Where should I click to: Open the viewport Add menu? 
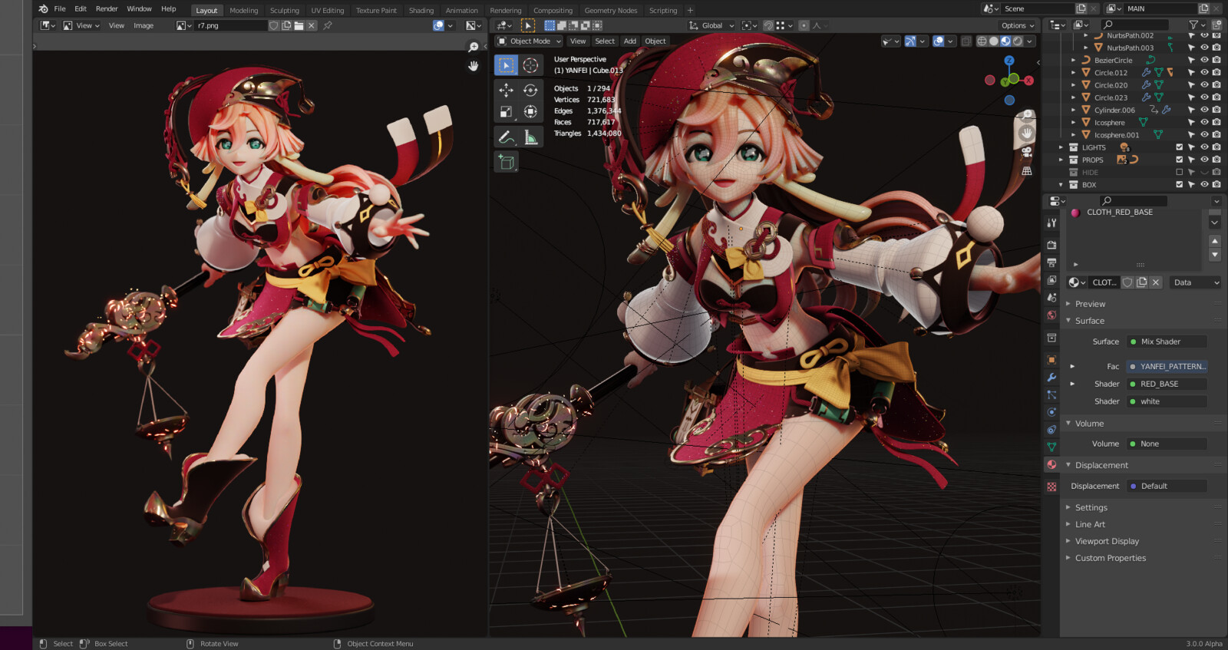pyautogui.click(x=629, y=41)
